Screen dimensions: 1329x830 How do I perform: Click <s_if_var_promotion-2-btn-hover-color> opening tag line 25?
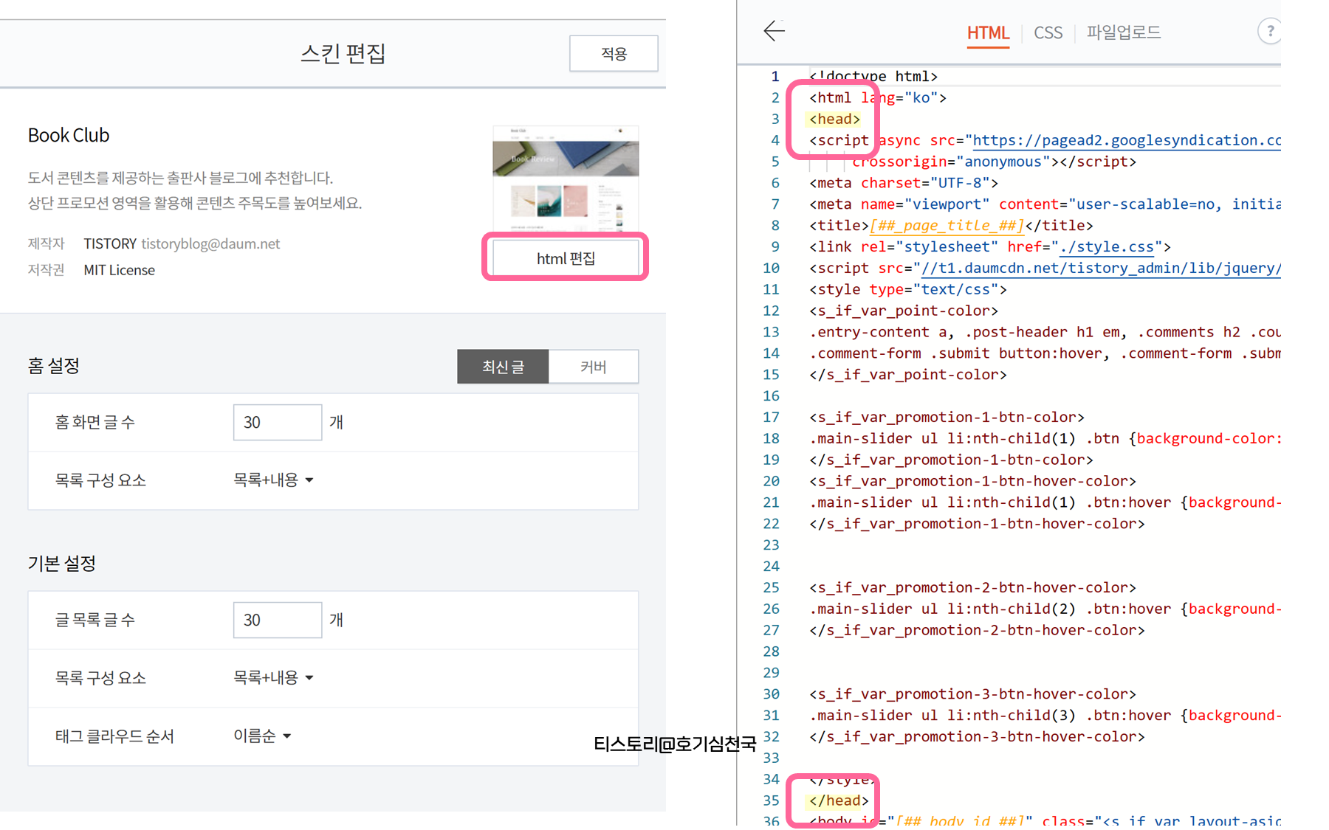coord(972,587)
